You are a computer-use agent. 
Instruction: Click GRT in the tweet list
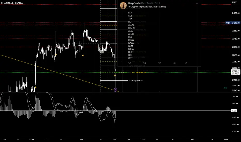click(x=130, y=58)
